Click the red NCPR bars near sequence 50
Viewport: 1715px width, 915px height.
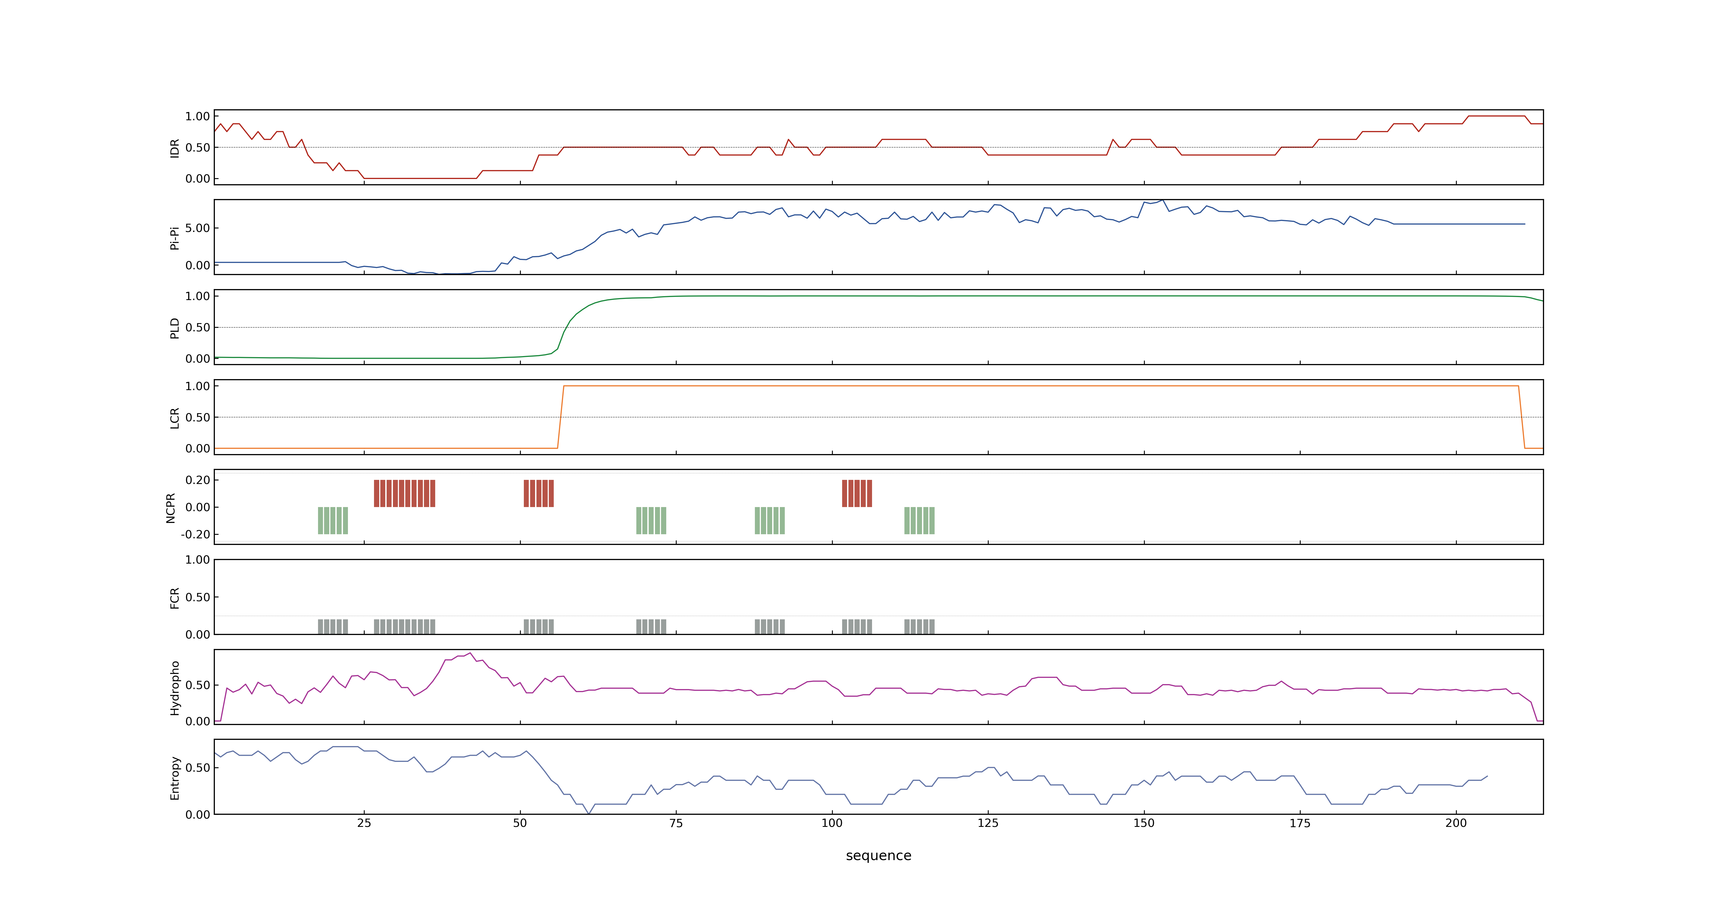tap(539, 493)
